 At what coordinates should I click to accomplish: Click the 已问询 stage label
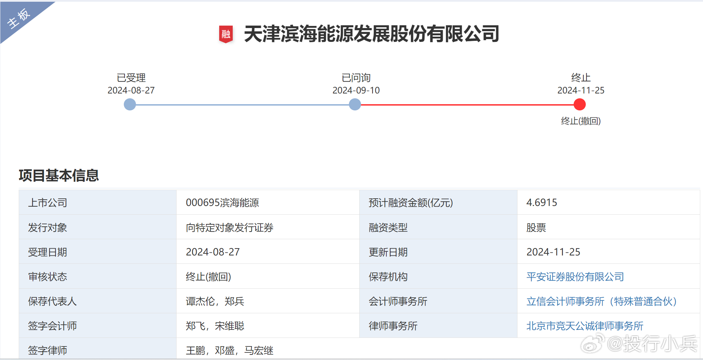tap(356, 78)
